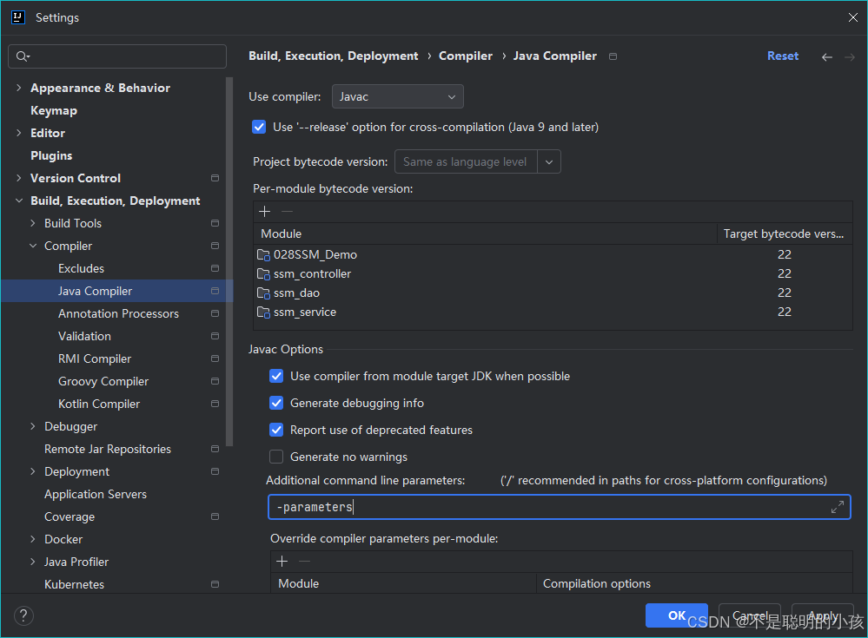Click the IntelliJ icon in the title bar
Viewport: 868px width, 638px height.
coord(17,16)
